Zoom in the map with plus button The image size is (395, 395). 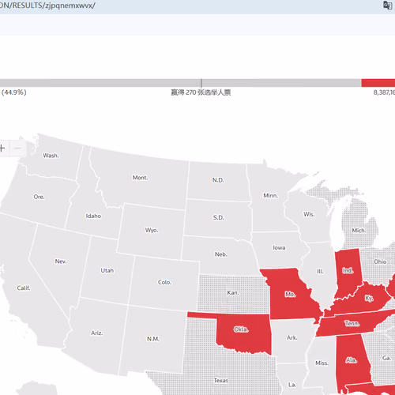pos(2,149)
